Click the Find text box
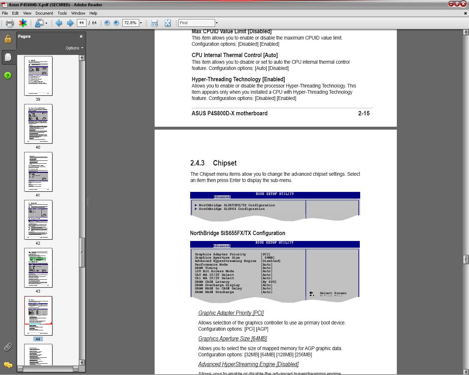This screenshot has width=469, height=375. [x=196, y=23]
